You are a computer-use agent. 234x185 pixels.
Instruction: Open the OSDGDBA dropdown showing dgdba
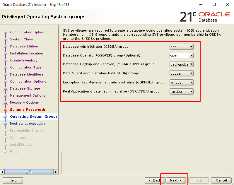(182, 73)
